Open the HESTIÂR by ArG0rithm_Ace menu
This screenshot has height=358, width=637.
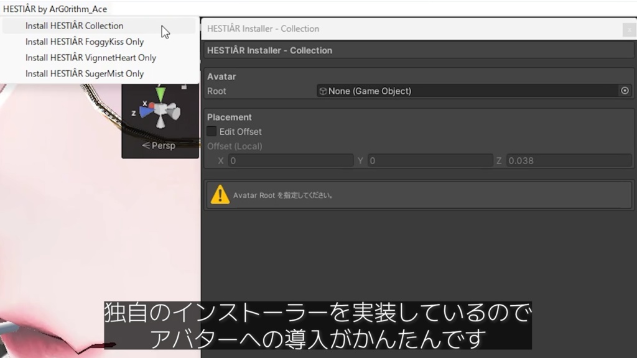point(53,9)
